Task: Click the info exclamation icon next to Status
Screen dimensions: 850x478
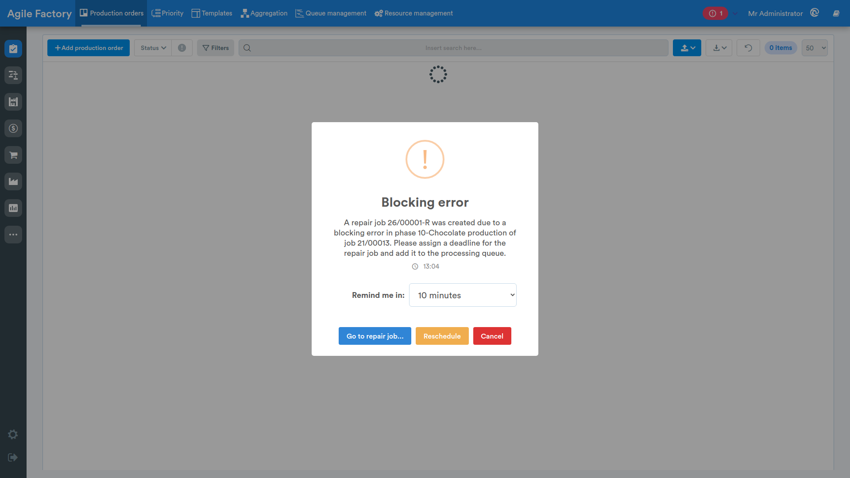Action: [182, 48]
